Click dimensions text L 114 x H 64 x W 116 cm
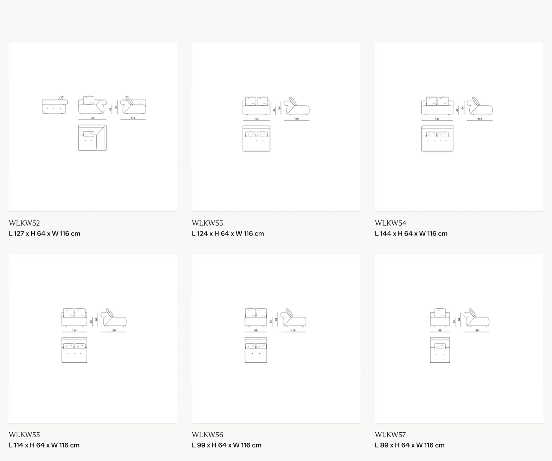The height and width of the screenshot is (461, 552). 44,445
